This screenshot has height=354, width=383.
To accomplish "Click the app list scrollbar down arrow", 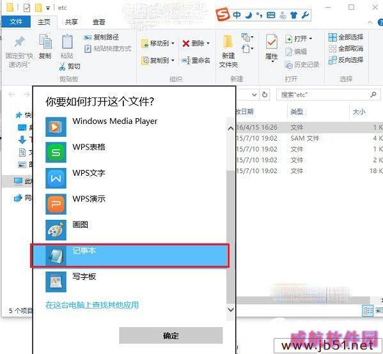I will click(x=231, y=310).
